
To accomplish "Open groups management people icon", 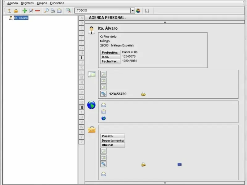I will [138, 10].
